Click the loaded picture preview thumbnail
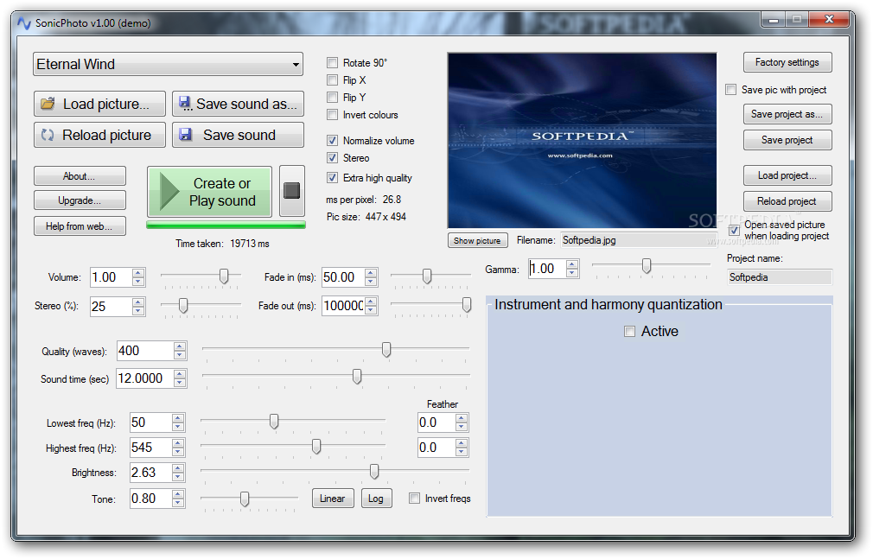This screenshot has width=873, height=559. tap(582, 140)
